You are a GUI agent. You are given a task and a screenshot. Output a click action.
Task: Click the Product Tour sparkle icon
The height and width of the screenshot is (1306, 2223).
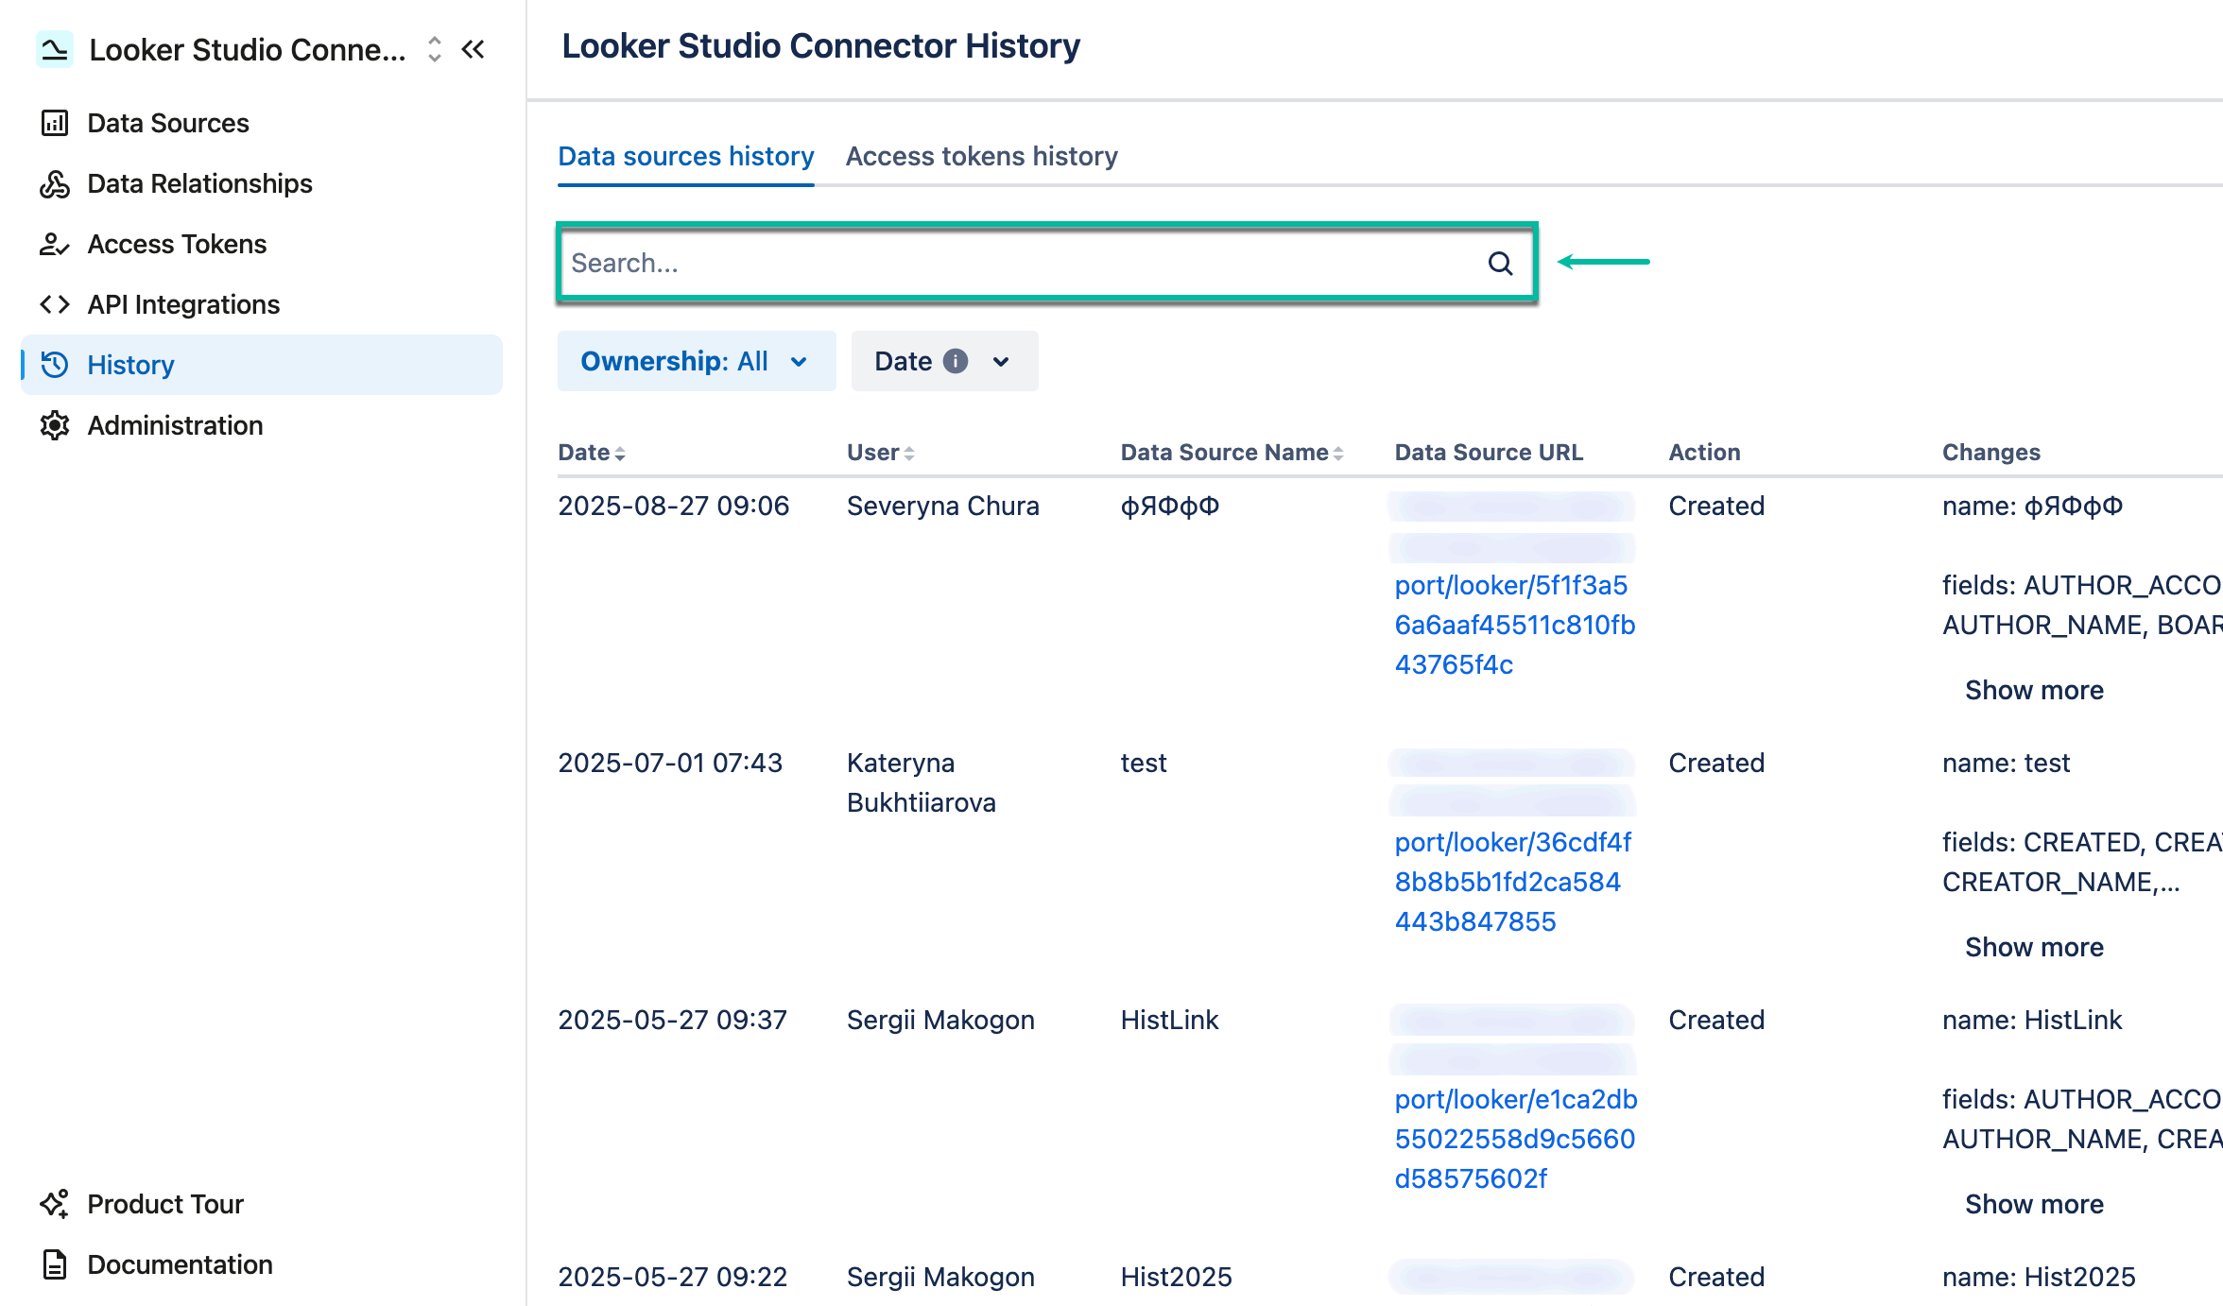[55, 1203]
